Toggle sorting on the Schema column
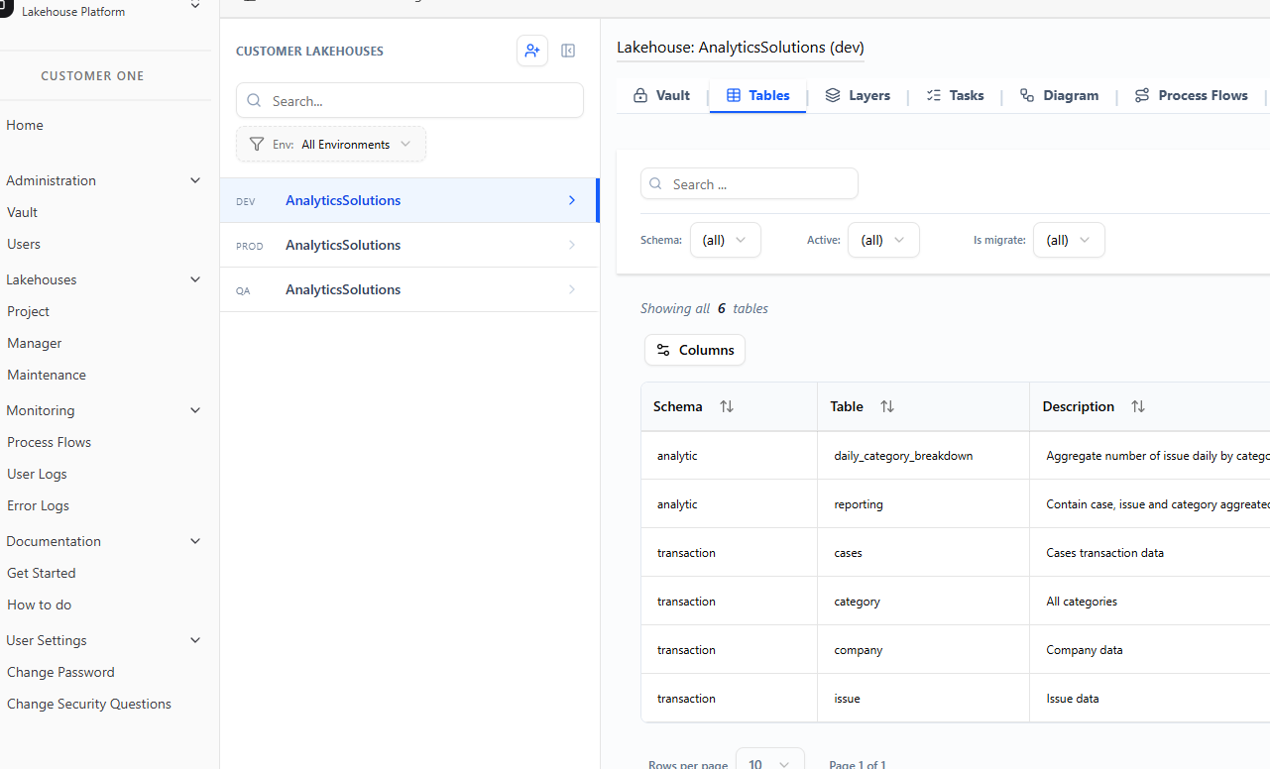The height and width of the screenshot is (769, 1270). [727, 405]
